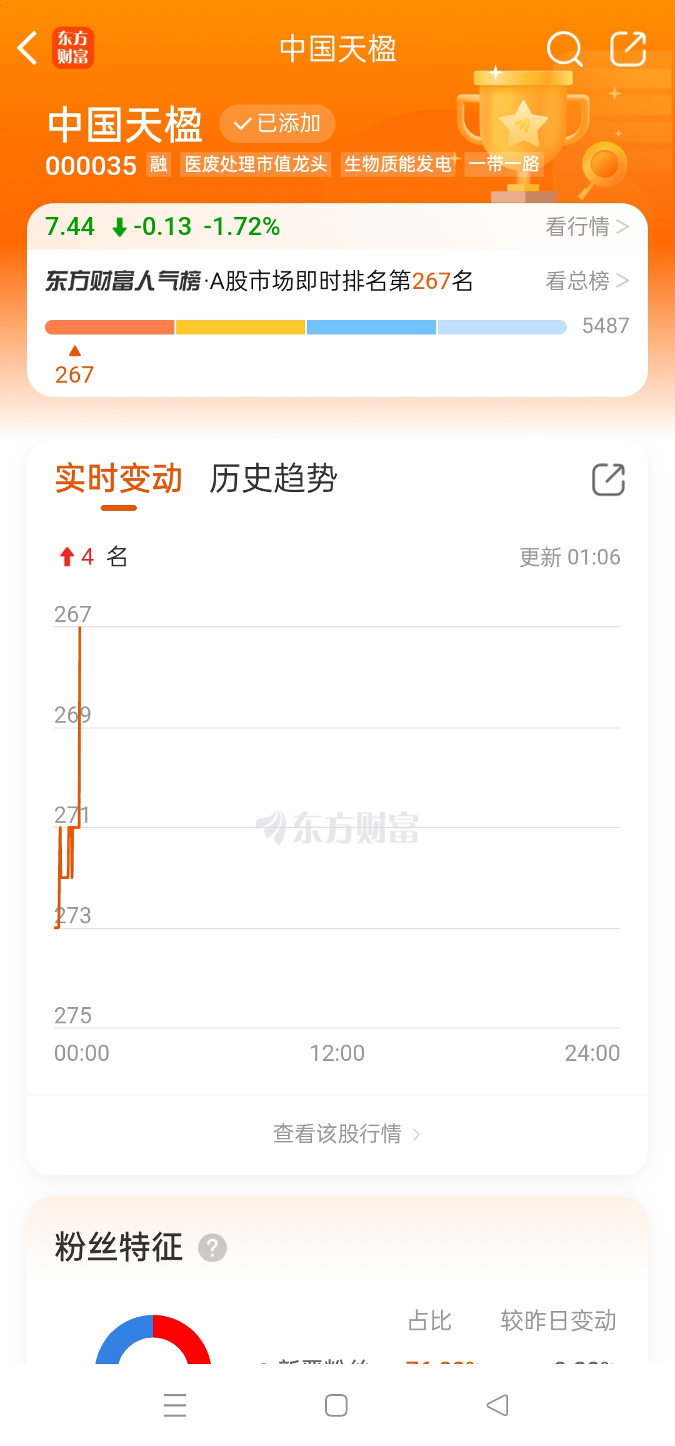This screenshot has width=675, height=1446.
Task: Tap the 一带一路 concept tag
Action: click(x=504, y=164)
